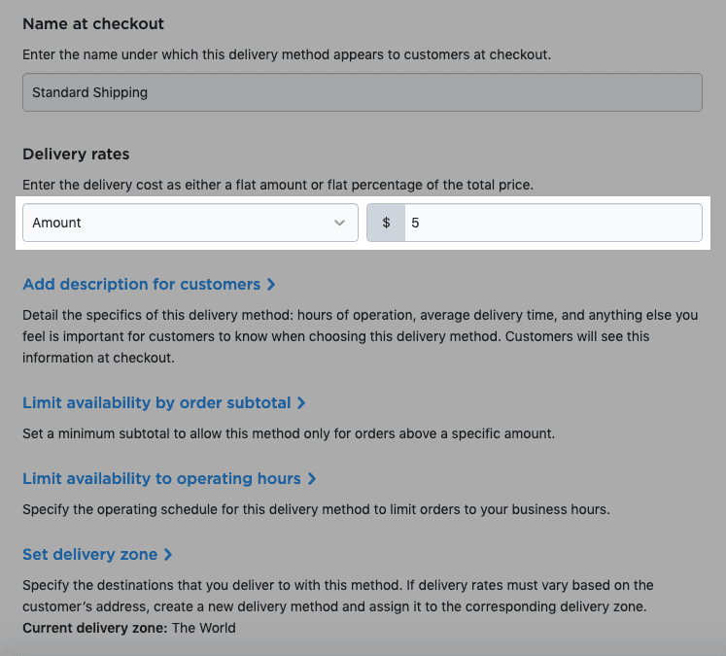
Task: Open the Amount rate type dropdown
Action: tap(190, 223)
